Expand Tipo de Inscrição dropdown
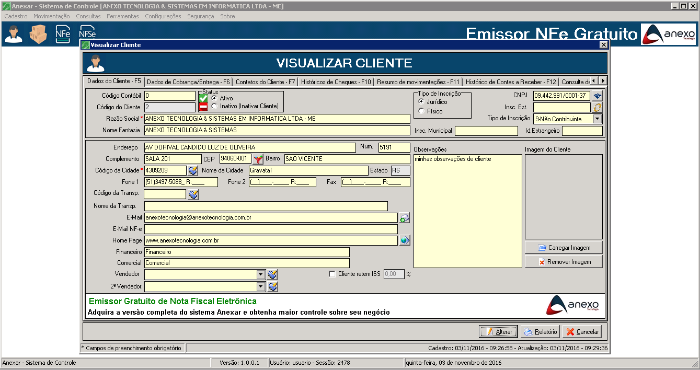The height and width of the screenshot is (370, 700). 598,119
